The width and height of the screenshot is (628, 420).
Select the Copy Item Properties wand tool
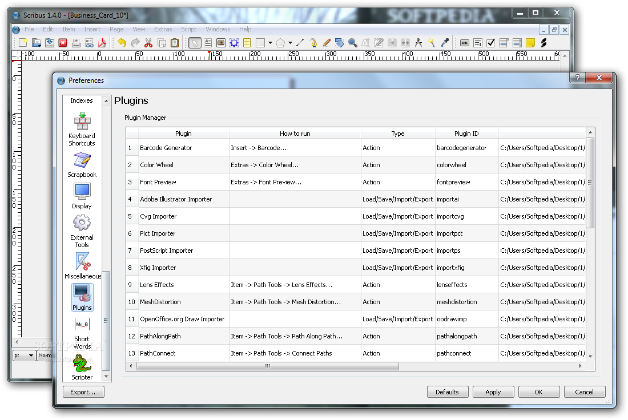[x=432, y=43]
